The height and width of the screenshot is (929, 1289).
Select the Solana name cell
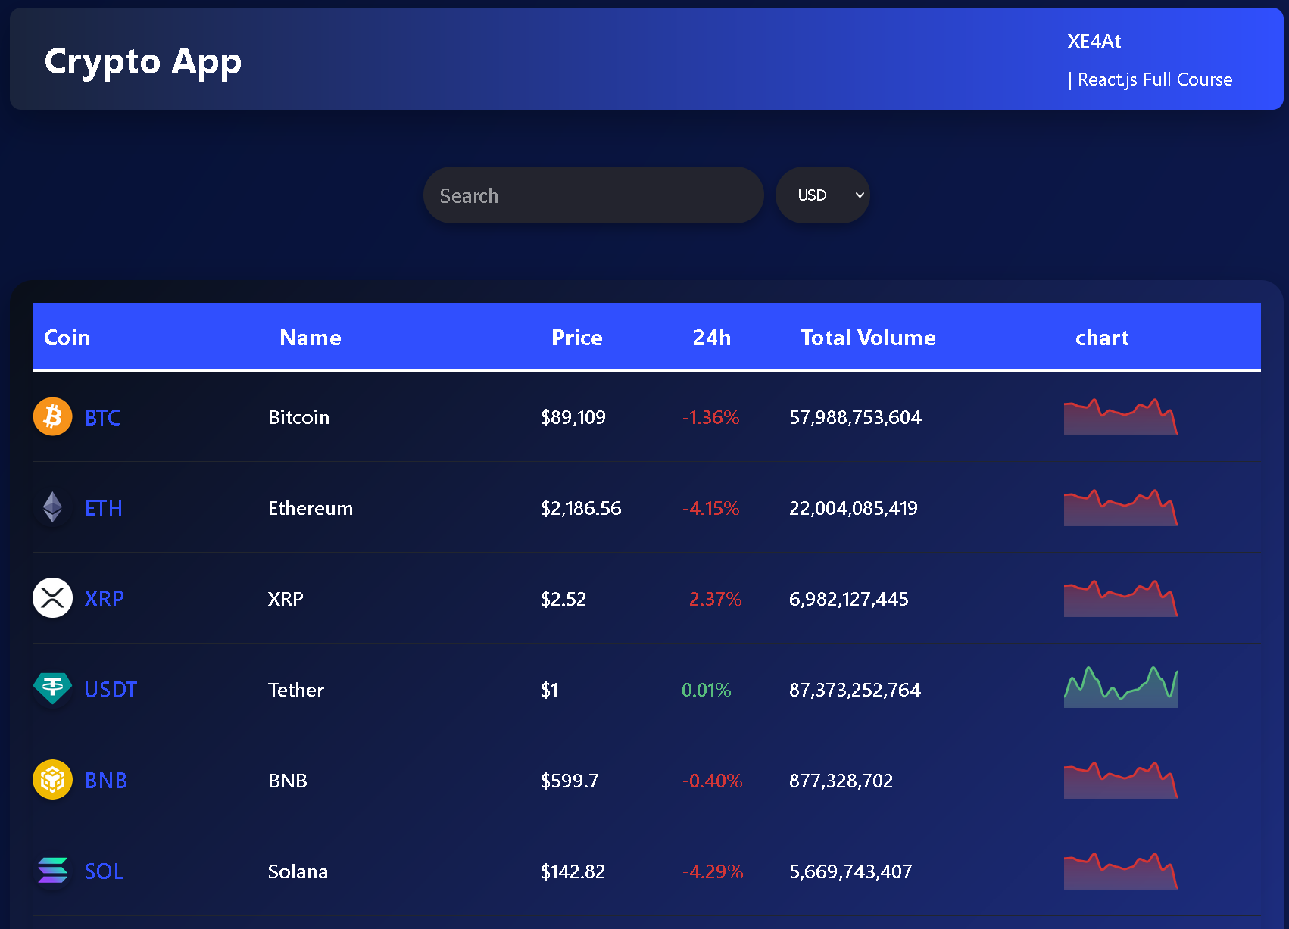coord(298,871)
